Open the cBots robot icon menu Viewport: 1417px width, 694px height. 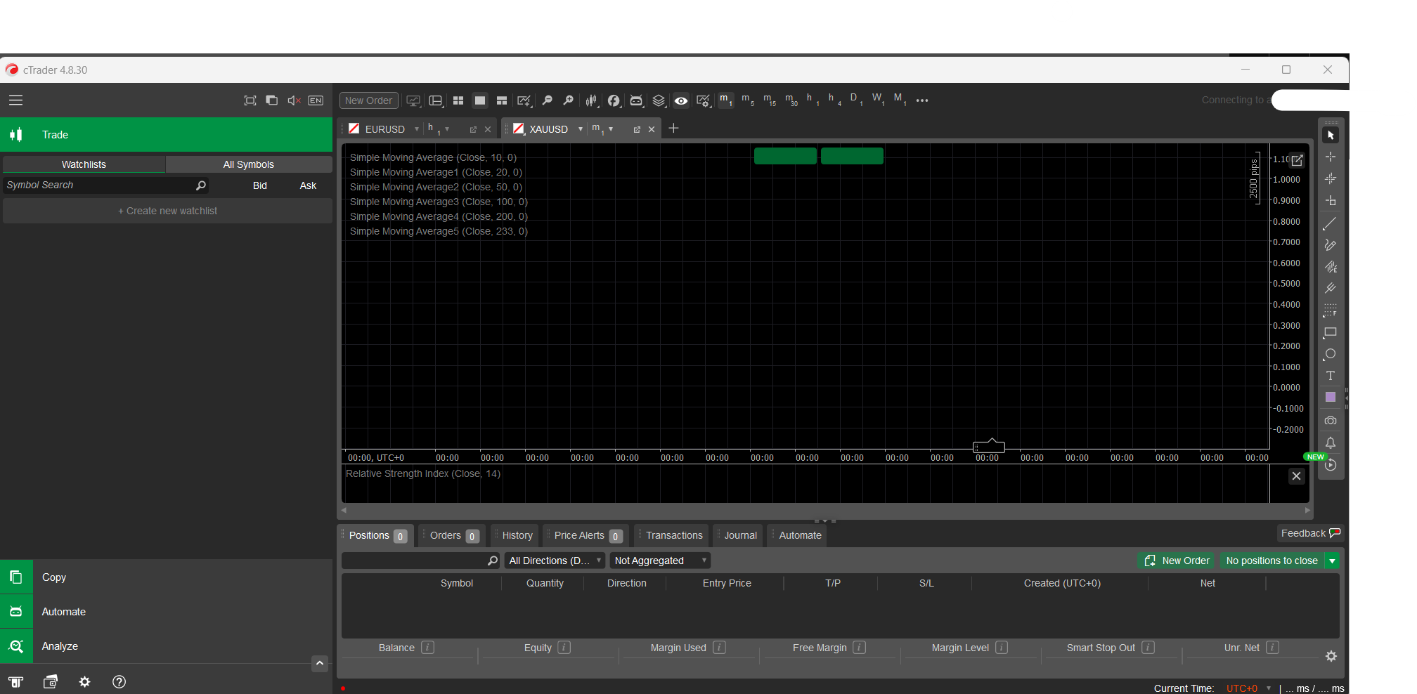[x=636, y=100]
